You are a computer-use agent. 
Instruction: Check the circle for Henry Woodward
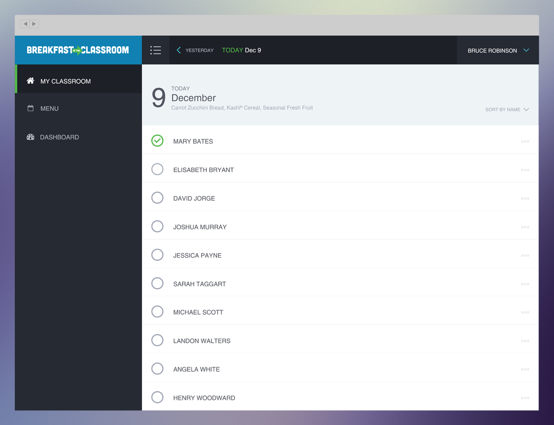(157, 397)
